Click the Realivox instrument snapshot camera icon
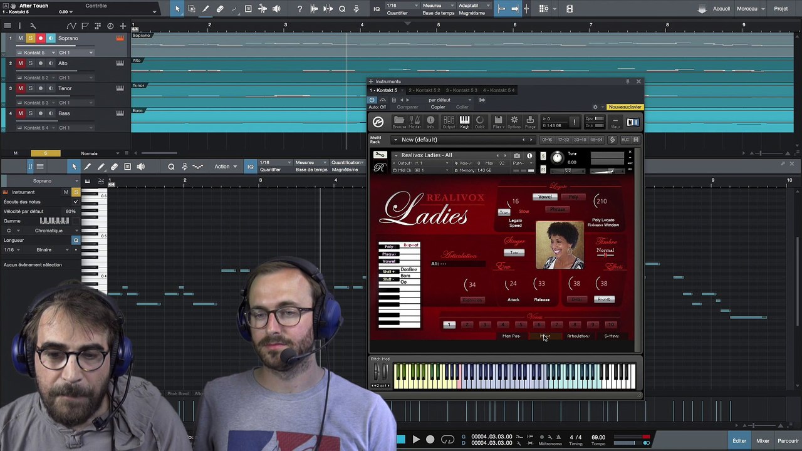802x451 pixels. (x=517, y=155)
